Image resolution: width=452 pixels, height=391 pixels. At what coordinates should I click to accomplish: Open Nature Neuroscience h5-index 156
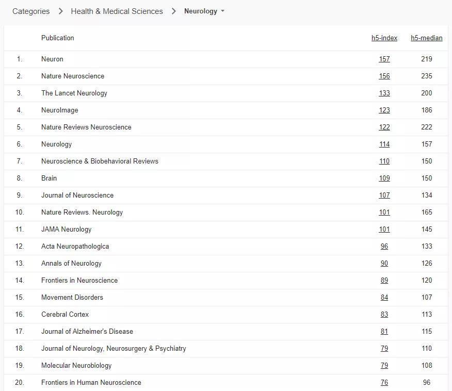pos(384,76)
